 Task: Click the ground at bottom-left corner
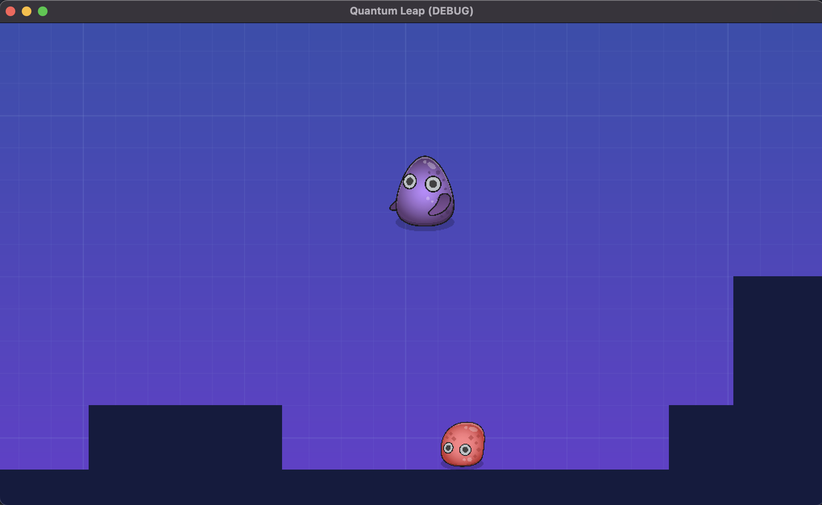(40, 486)
